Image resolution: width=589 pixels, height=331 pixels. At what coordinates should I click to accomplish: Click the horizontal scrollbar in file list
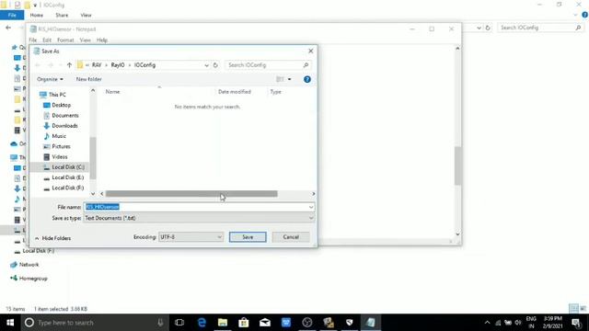click(x=191, y=194)
